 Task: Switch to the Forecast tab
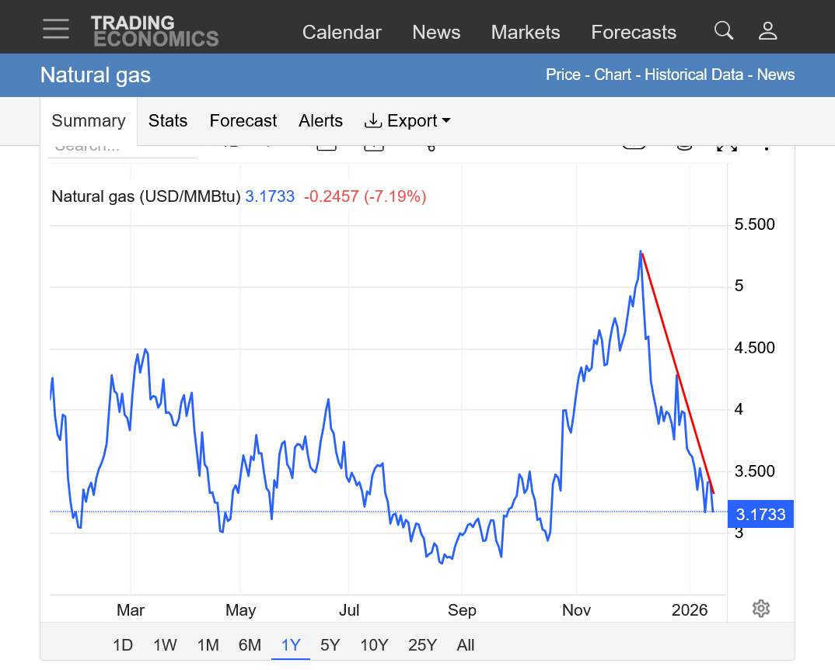click(243, 121)
